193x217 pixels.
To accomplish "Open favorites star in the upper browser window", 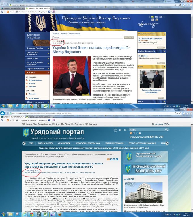I will pos(188,5).
